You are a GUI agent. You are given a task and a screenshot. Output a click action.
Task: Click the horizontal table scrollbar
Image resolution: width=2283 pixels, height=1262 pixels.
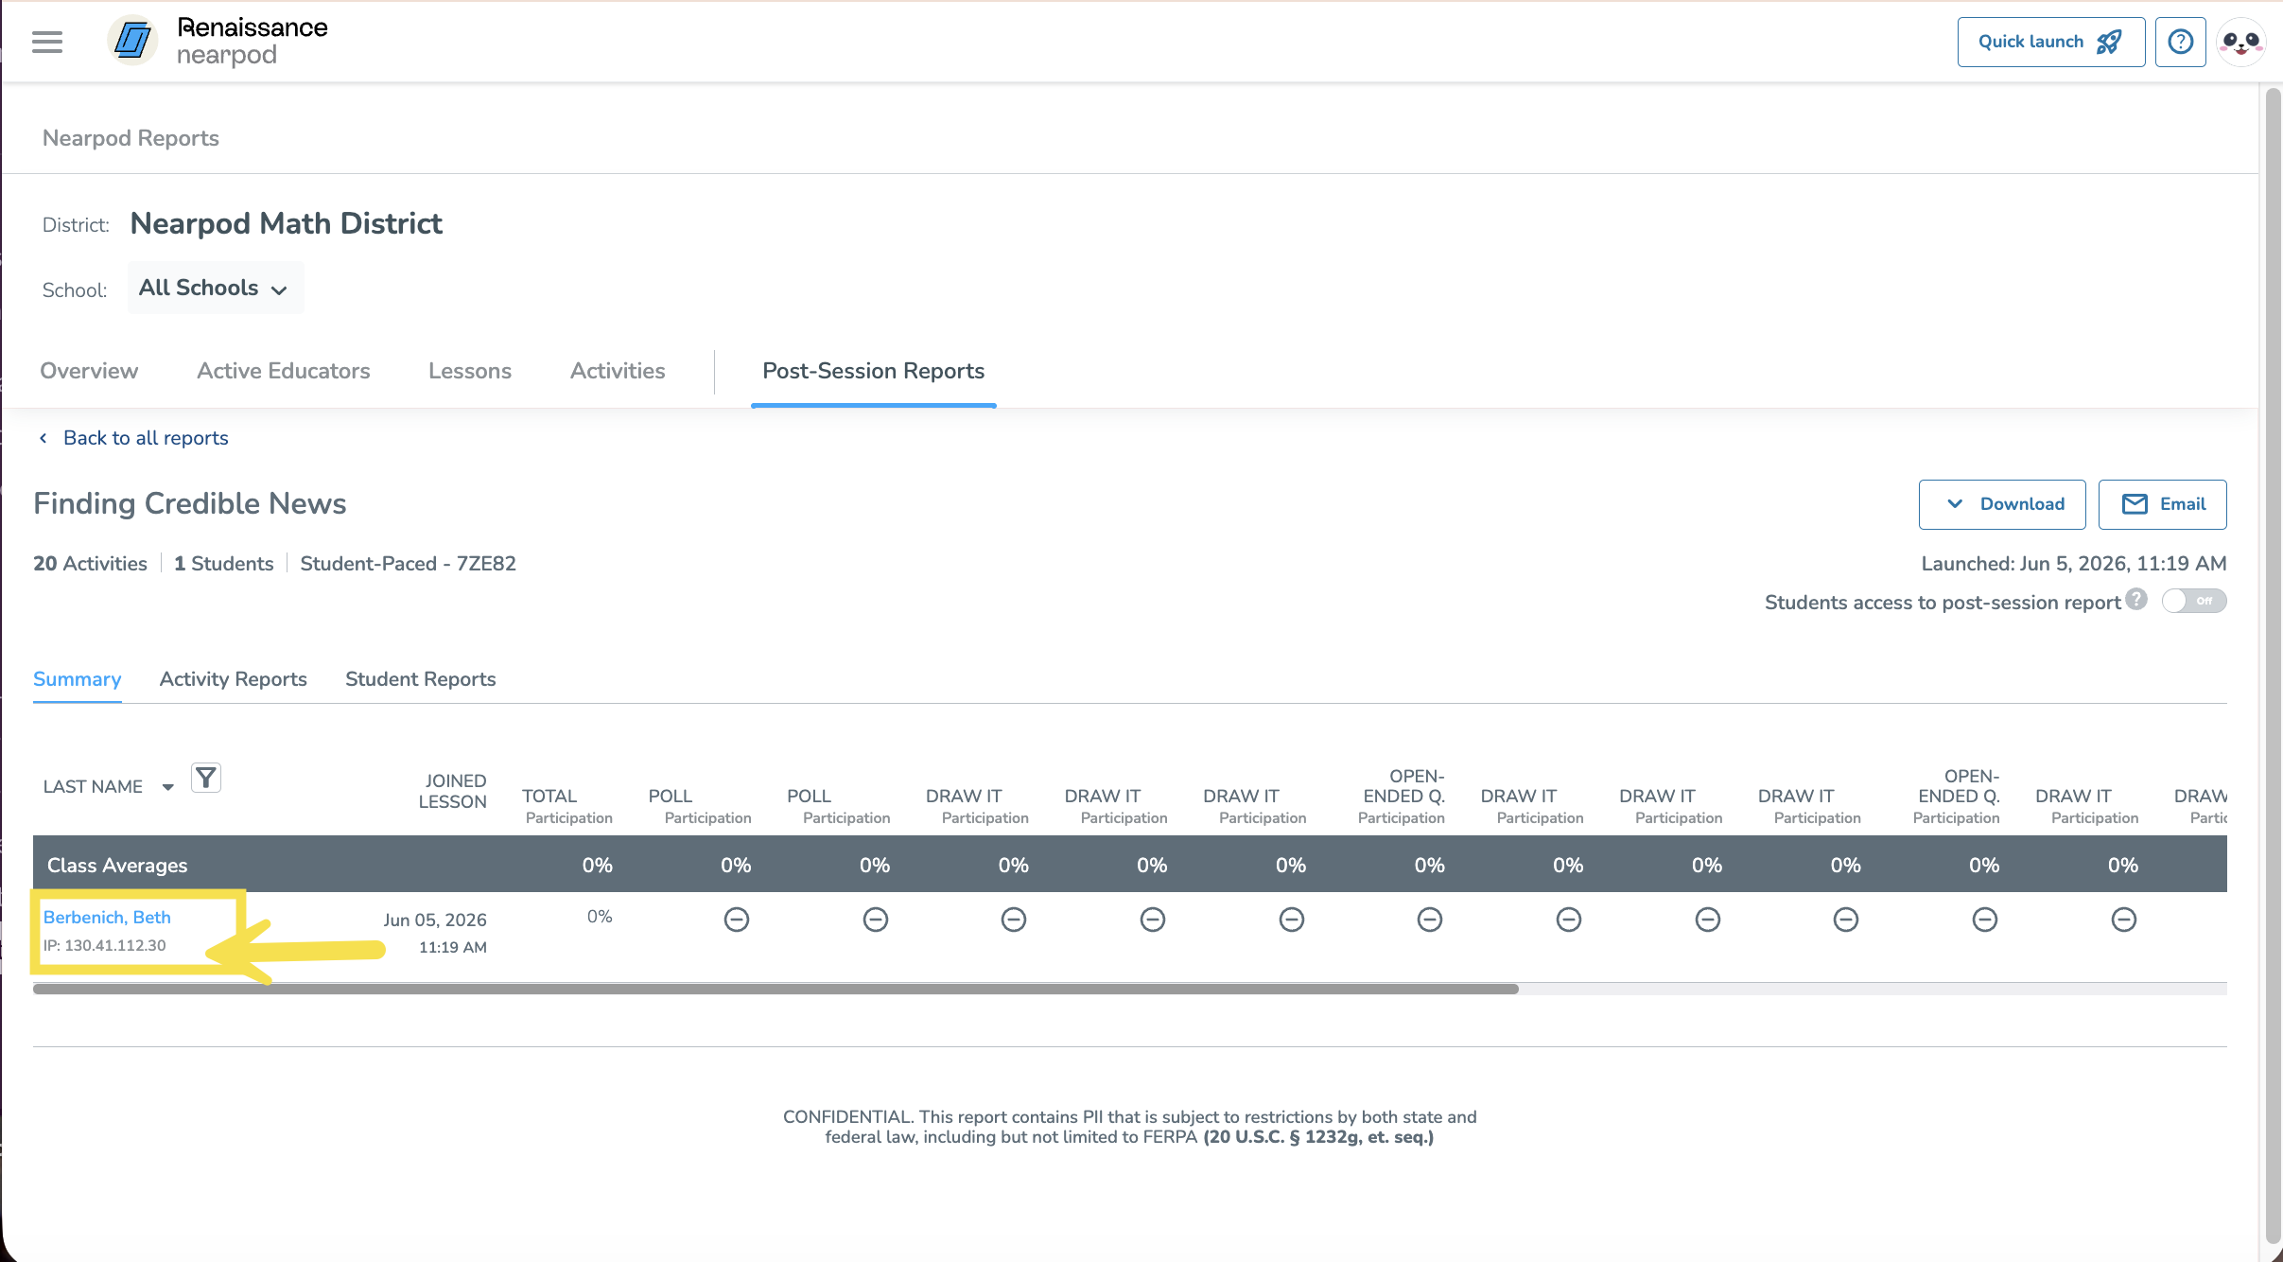tap(776, 989)
